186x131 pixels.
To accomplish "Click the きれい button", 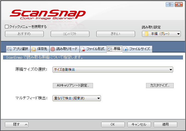I will (x=116, y=34).
